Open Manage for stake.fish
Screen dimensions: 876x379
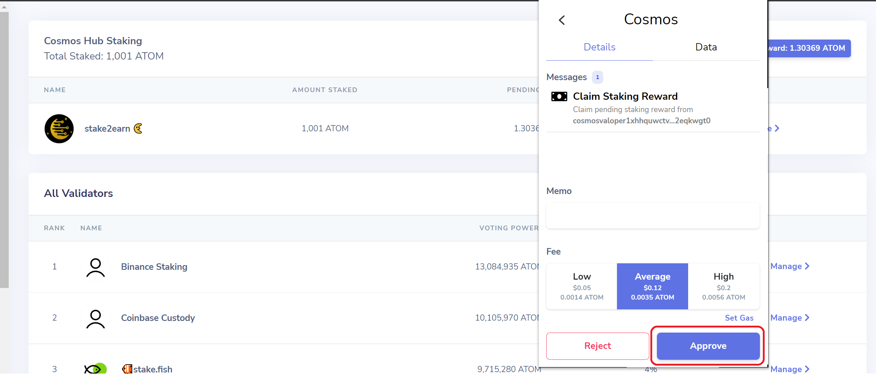click(790, 369)
